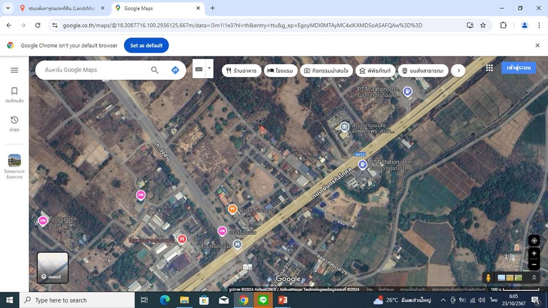The height and width of the screenshot is (308, 548).
Task: Click the search magnifier icon
Action: (154, 70)
